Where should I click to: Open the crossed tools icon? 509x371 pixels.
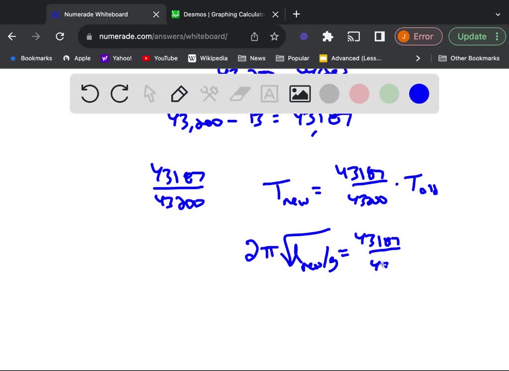click(x=209, y=94)
